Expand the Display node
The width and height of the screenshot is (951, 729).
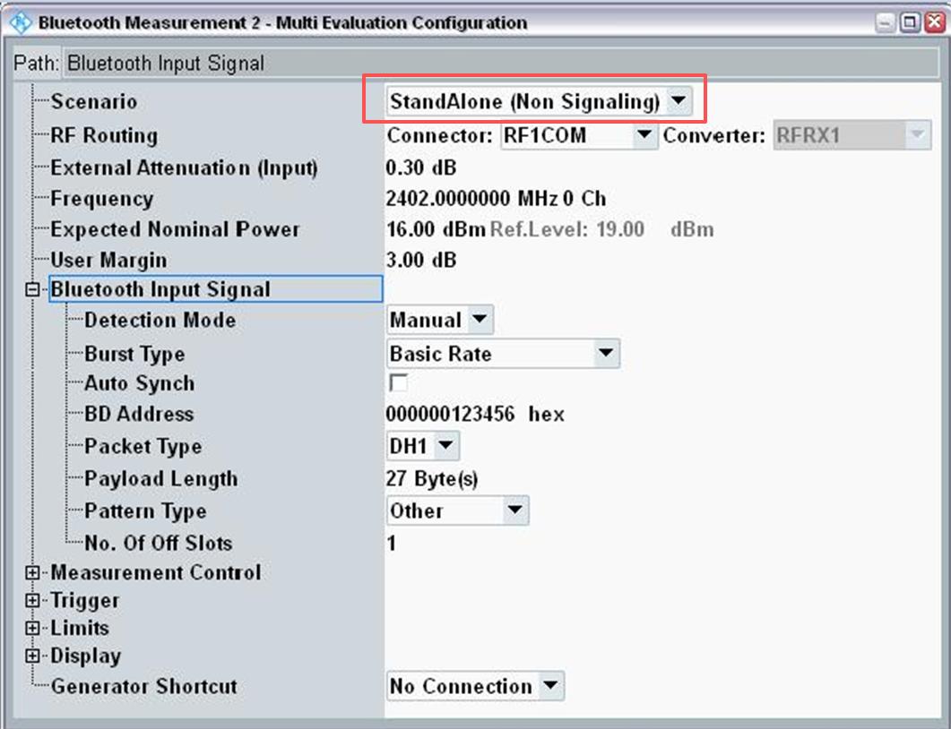(x=33, y=656)
